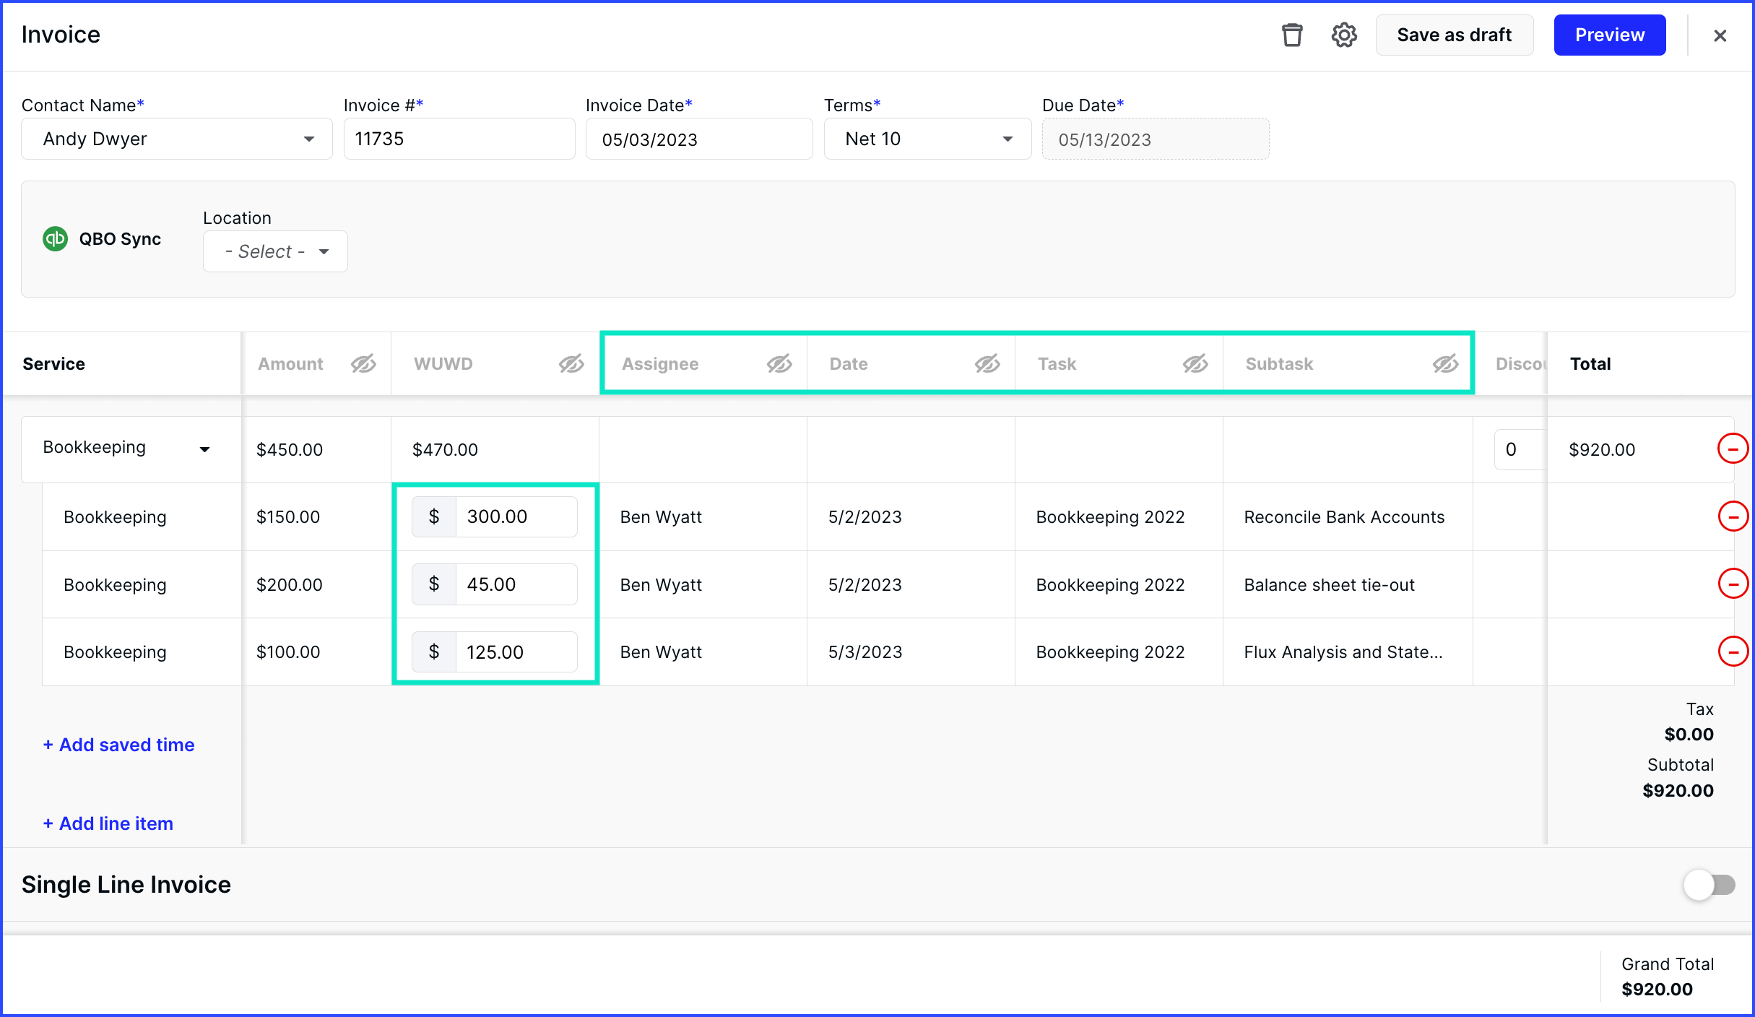Click the Invoice Date field
Screen dimensions: 1755x1017
699,139
